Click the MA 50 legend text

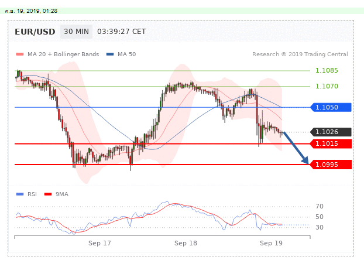tap(127, 54)
